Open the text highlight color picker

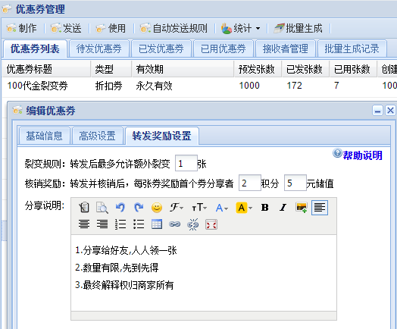pyautogui.click(x=244, y=208)
